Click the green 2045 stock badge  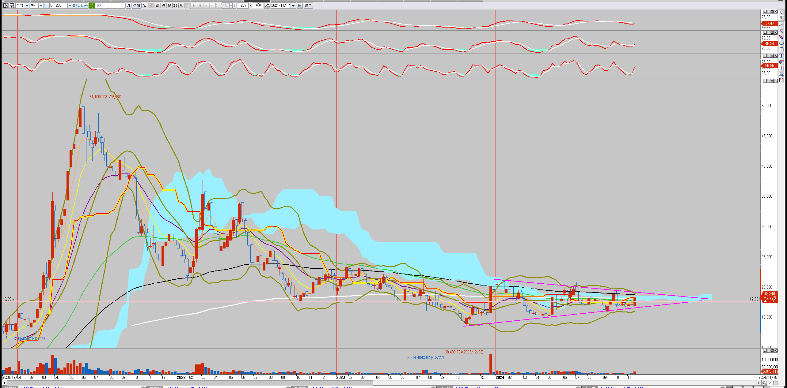[91, 6]
